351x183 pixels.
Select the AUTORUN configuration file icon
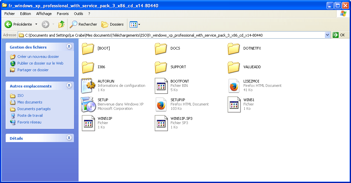point(88,86)
